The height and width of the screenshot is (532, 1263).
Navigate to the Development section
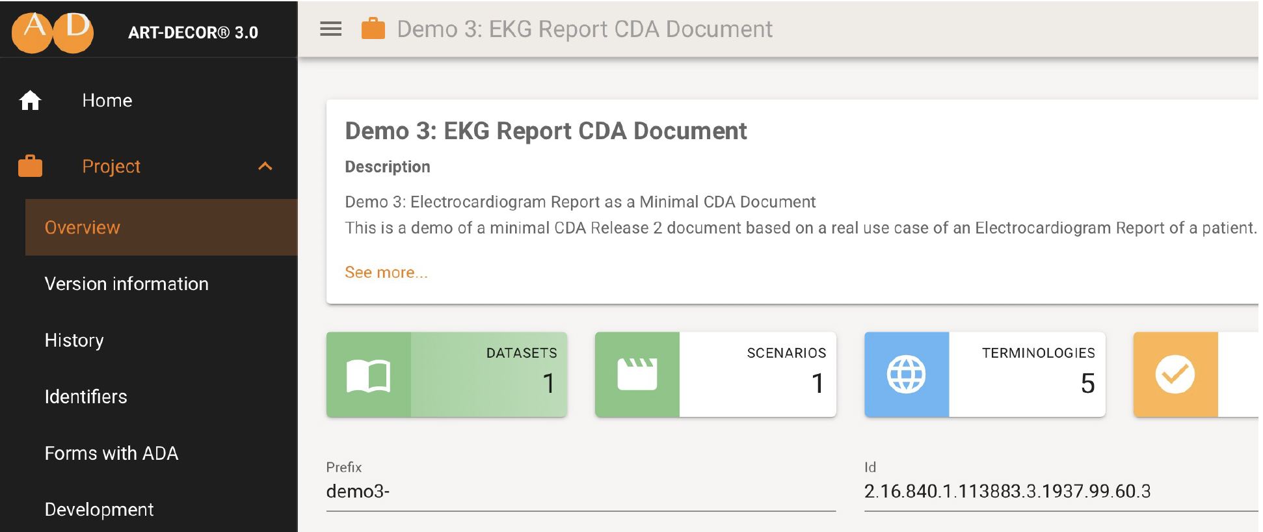(x=99, y=509)
